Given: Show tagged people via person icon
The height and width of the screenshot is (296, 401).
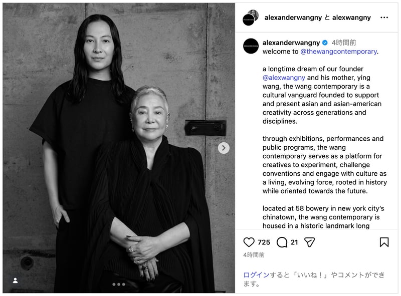Looking at the screenshot, I should coord(16,280).
